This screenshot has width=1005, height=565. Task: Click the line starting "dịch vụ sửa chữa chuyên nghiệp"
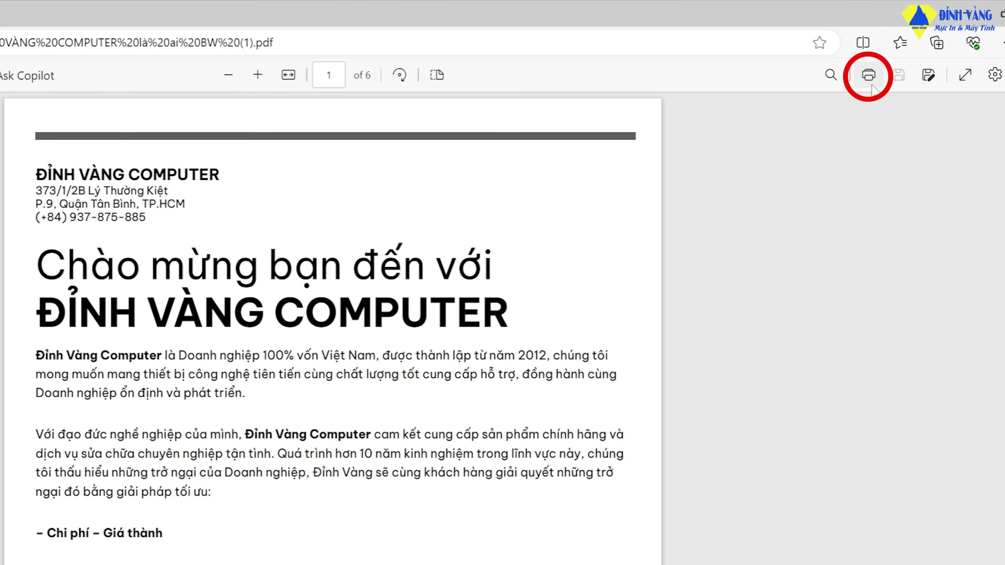pyautogui.click(x=329, y=454)
